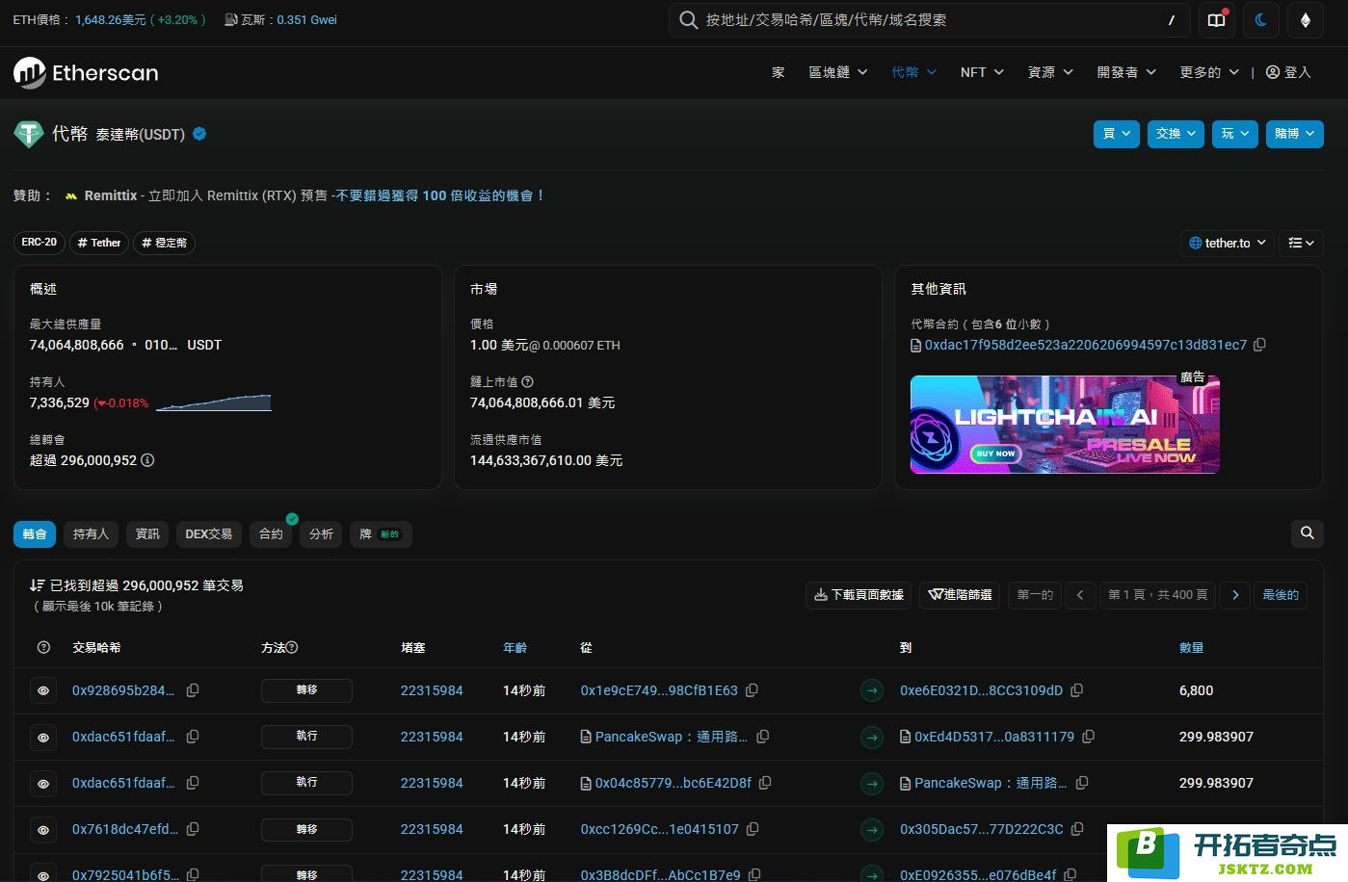
Task: Click the ERC-20 tag
Action: (x=40, y=243)
